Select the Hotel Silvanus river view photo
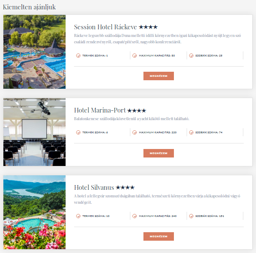 click(34, 212)
